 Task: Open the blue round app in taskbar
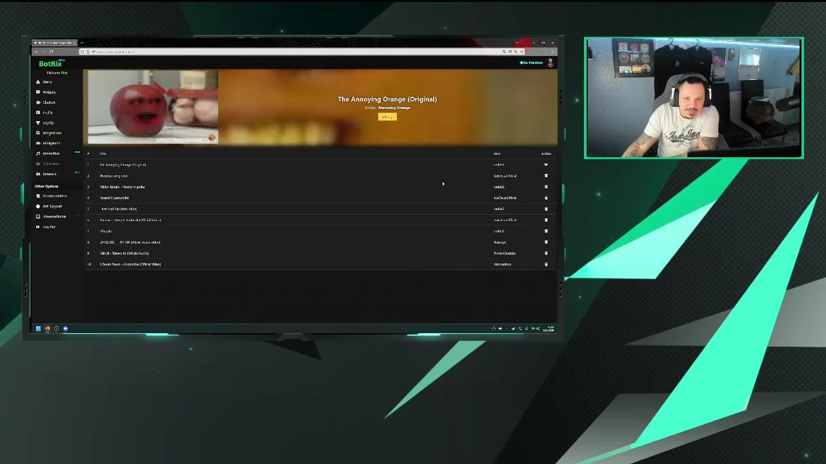point(65,329)
